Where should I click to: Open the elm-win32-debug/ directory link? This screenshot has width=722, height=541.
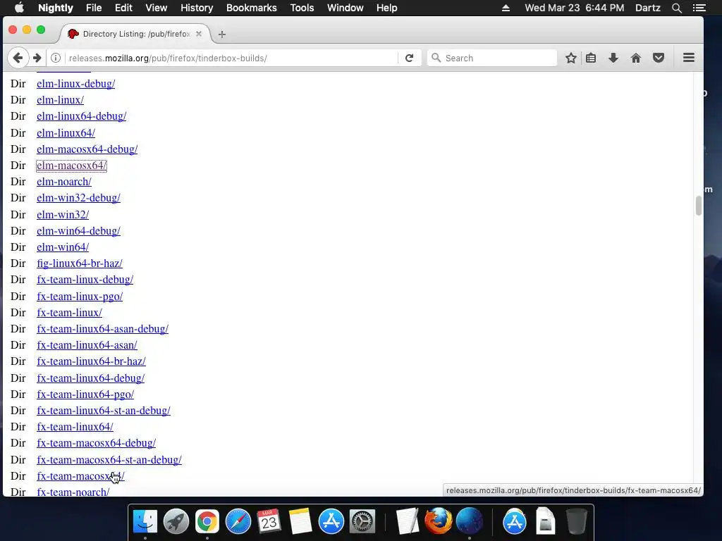coord(78,198)
